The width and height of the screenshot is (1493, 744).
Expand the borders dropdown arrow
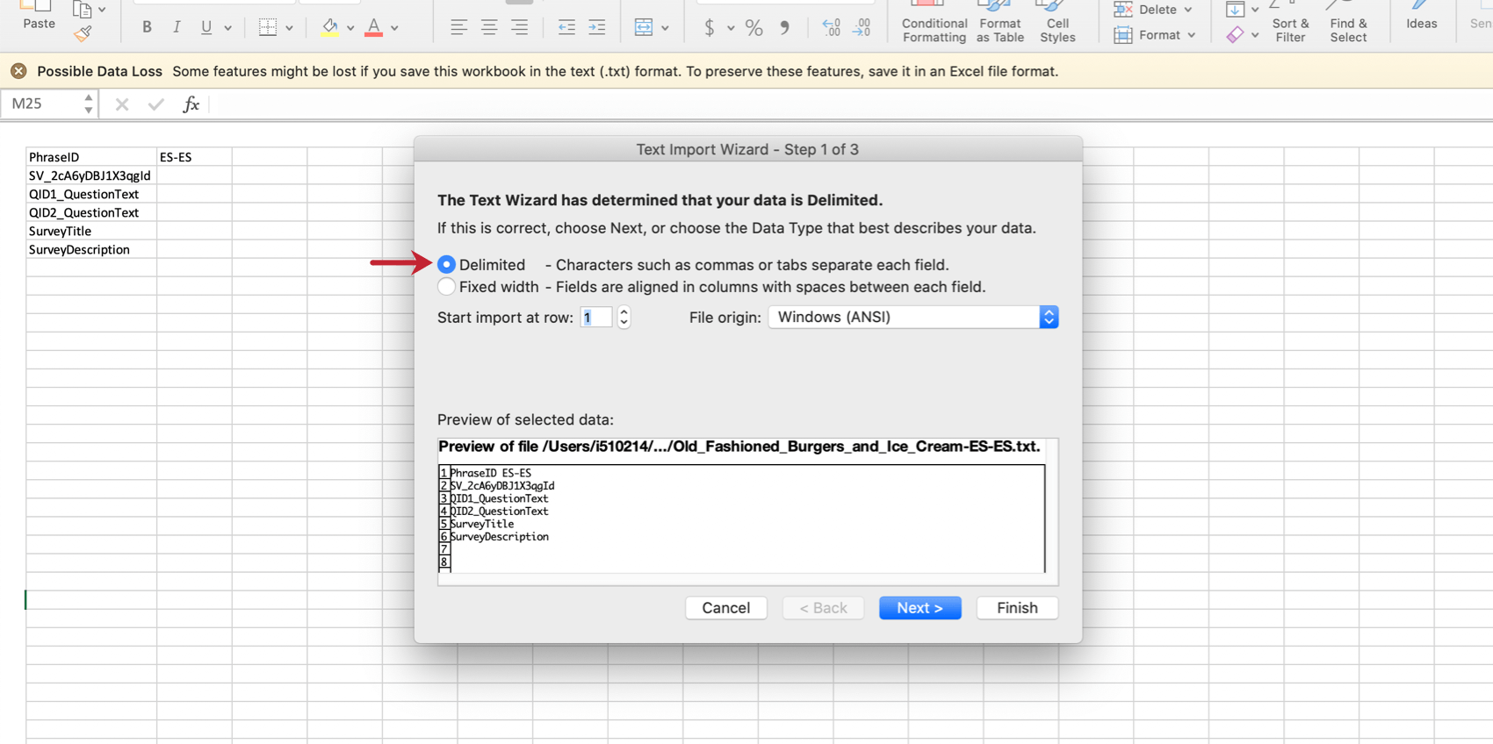point(289,28)
